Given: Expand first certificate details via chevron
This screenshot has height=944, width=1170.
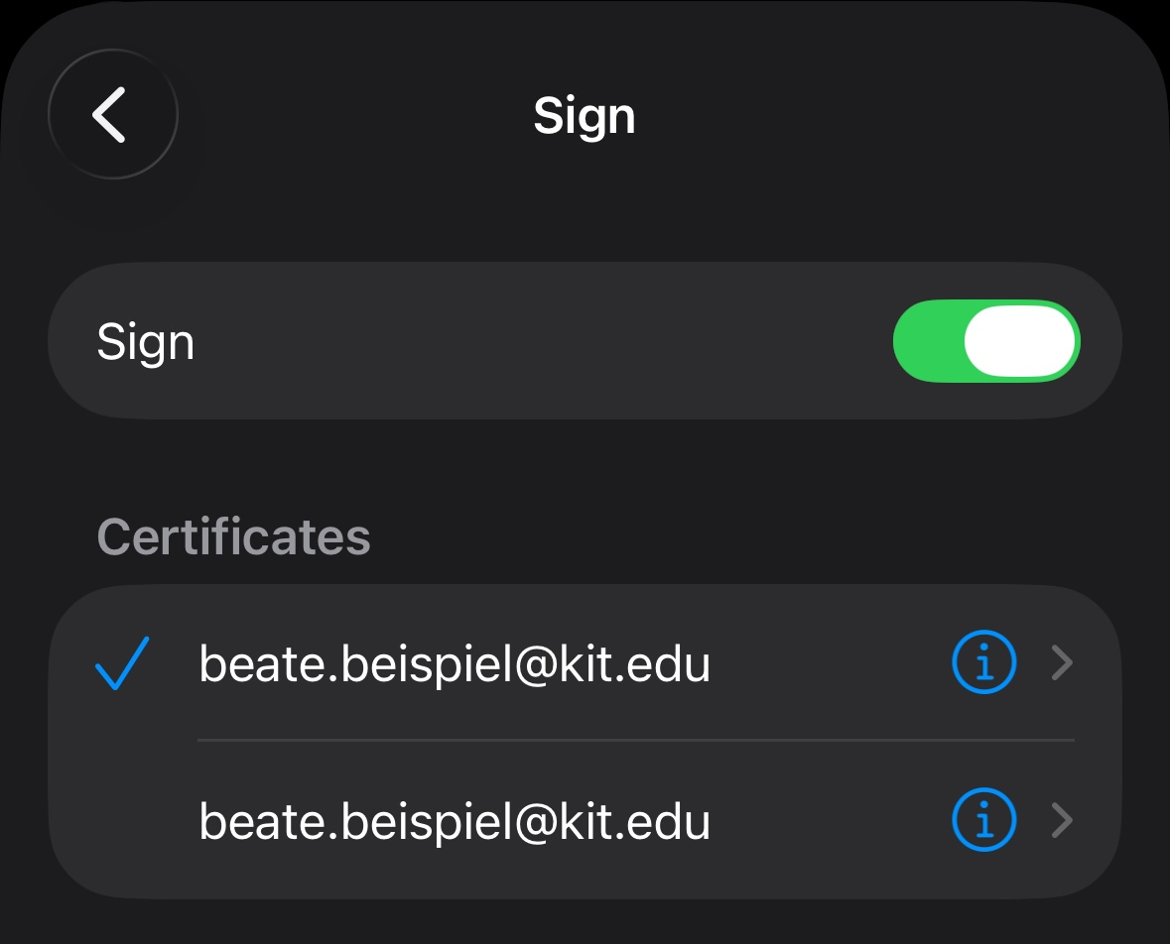Looking at the screenshot, I should [x=1062, y=663].
